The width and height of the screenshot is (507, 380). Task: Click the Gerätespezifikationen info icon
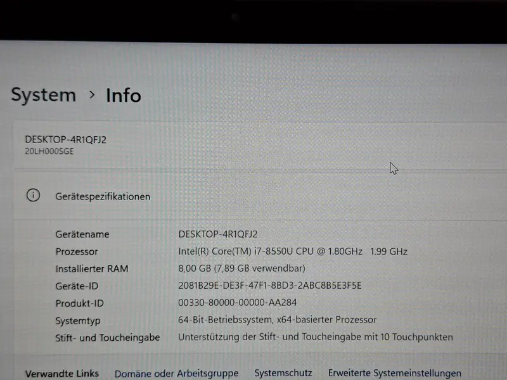tap(33, 196)
